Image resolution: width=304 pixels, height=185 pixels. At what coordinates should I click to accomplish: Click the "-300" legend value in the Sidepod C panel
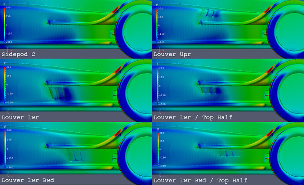[x=8, y=42]
